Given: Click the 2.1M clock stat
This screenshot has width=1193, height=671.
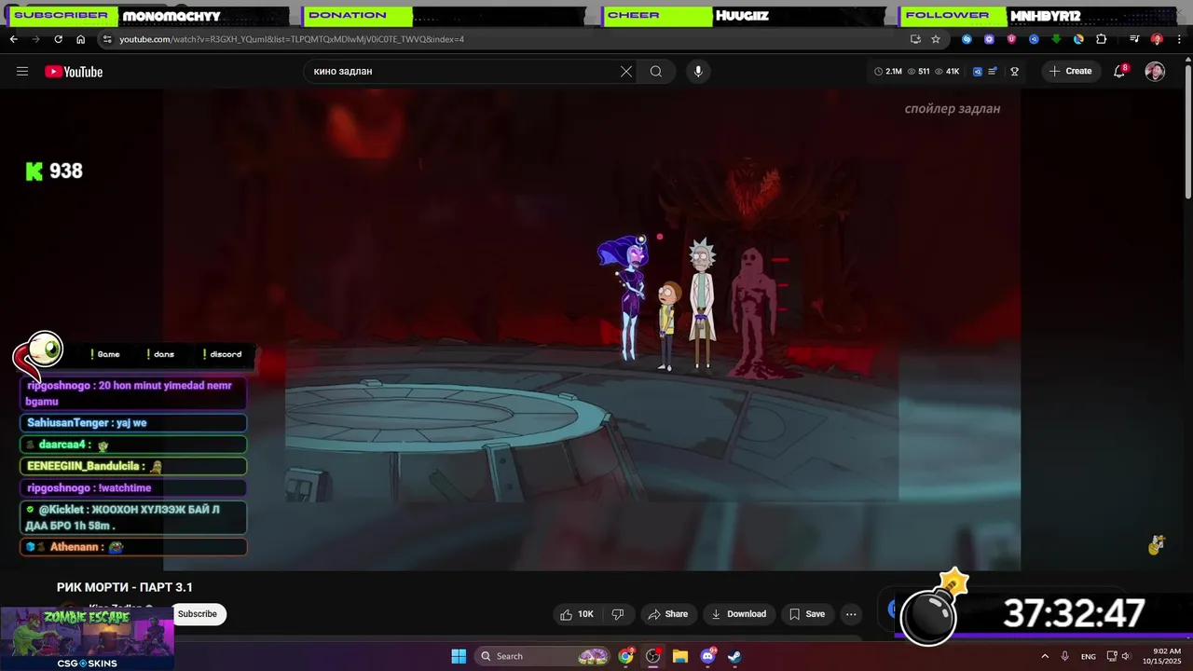Looking at the screenshot, I should [x=888, y=72].
